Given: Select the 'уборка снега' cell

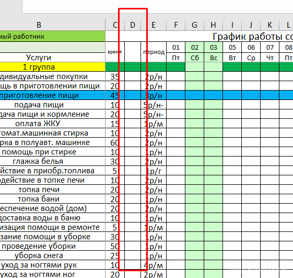Looking at the screenshot, I should pos(39,255).
